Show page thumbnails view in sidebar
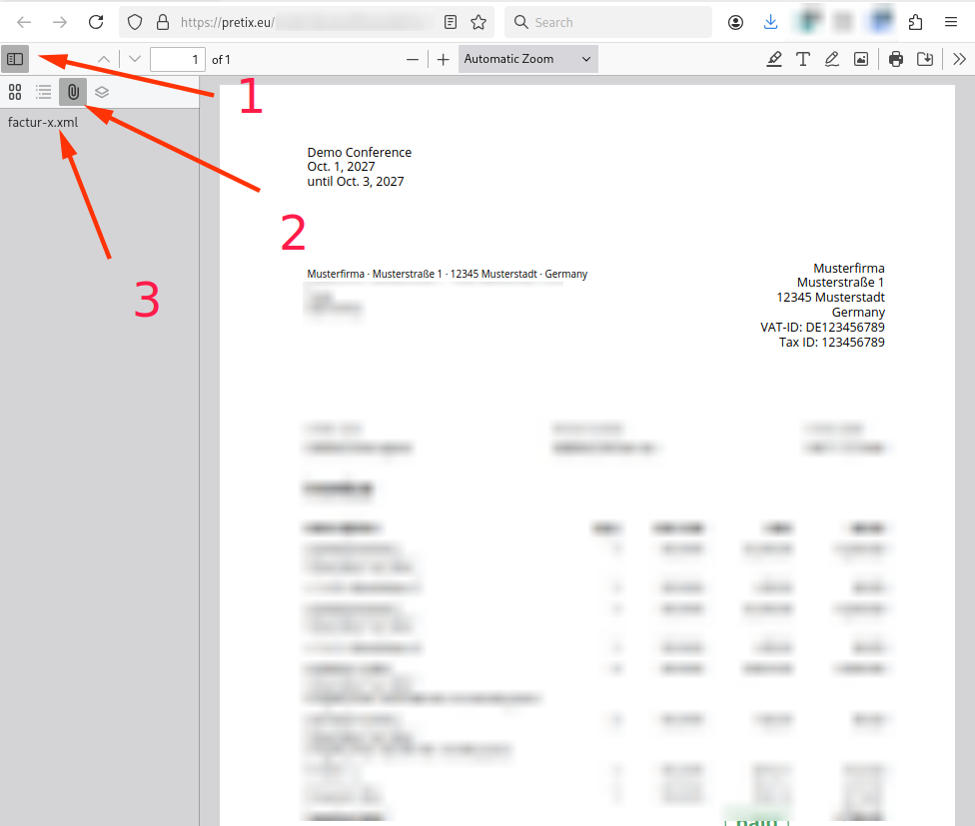This screenshot has height=826, width=975. pos(15,92)
